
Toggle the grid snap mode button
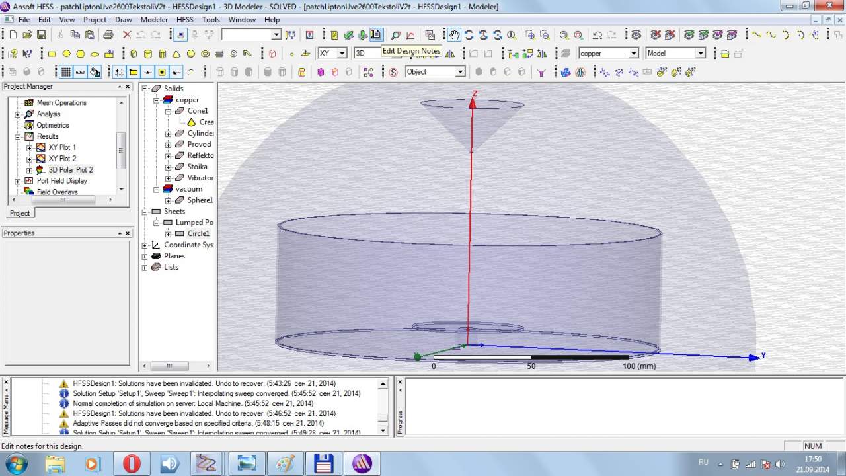point(119,72)
